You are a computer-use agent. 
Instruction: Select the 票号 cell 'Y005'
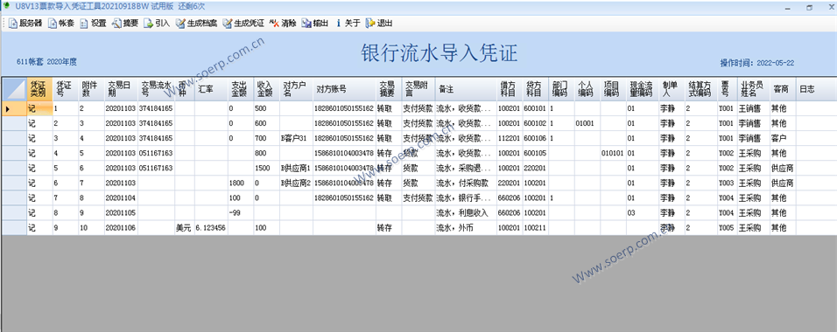[727, 227]
